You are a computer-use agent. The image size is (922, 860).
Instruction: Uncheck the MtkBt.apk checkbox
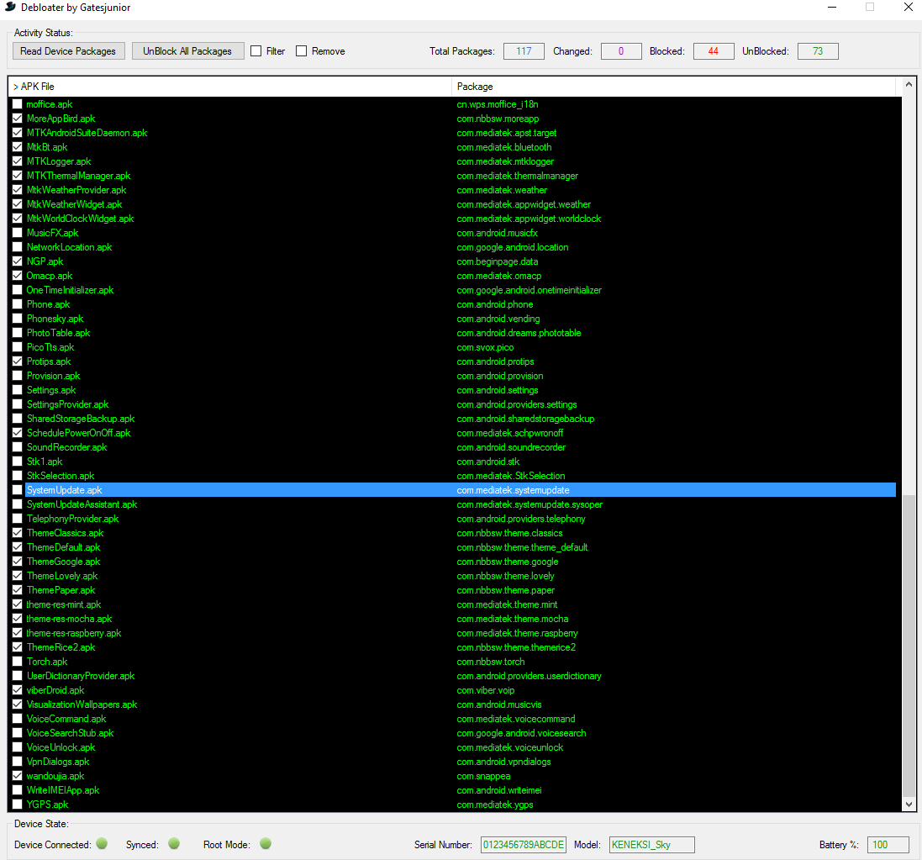click(x=17, y=147)
